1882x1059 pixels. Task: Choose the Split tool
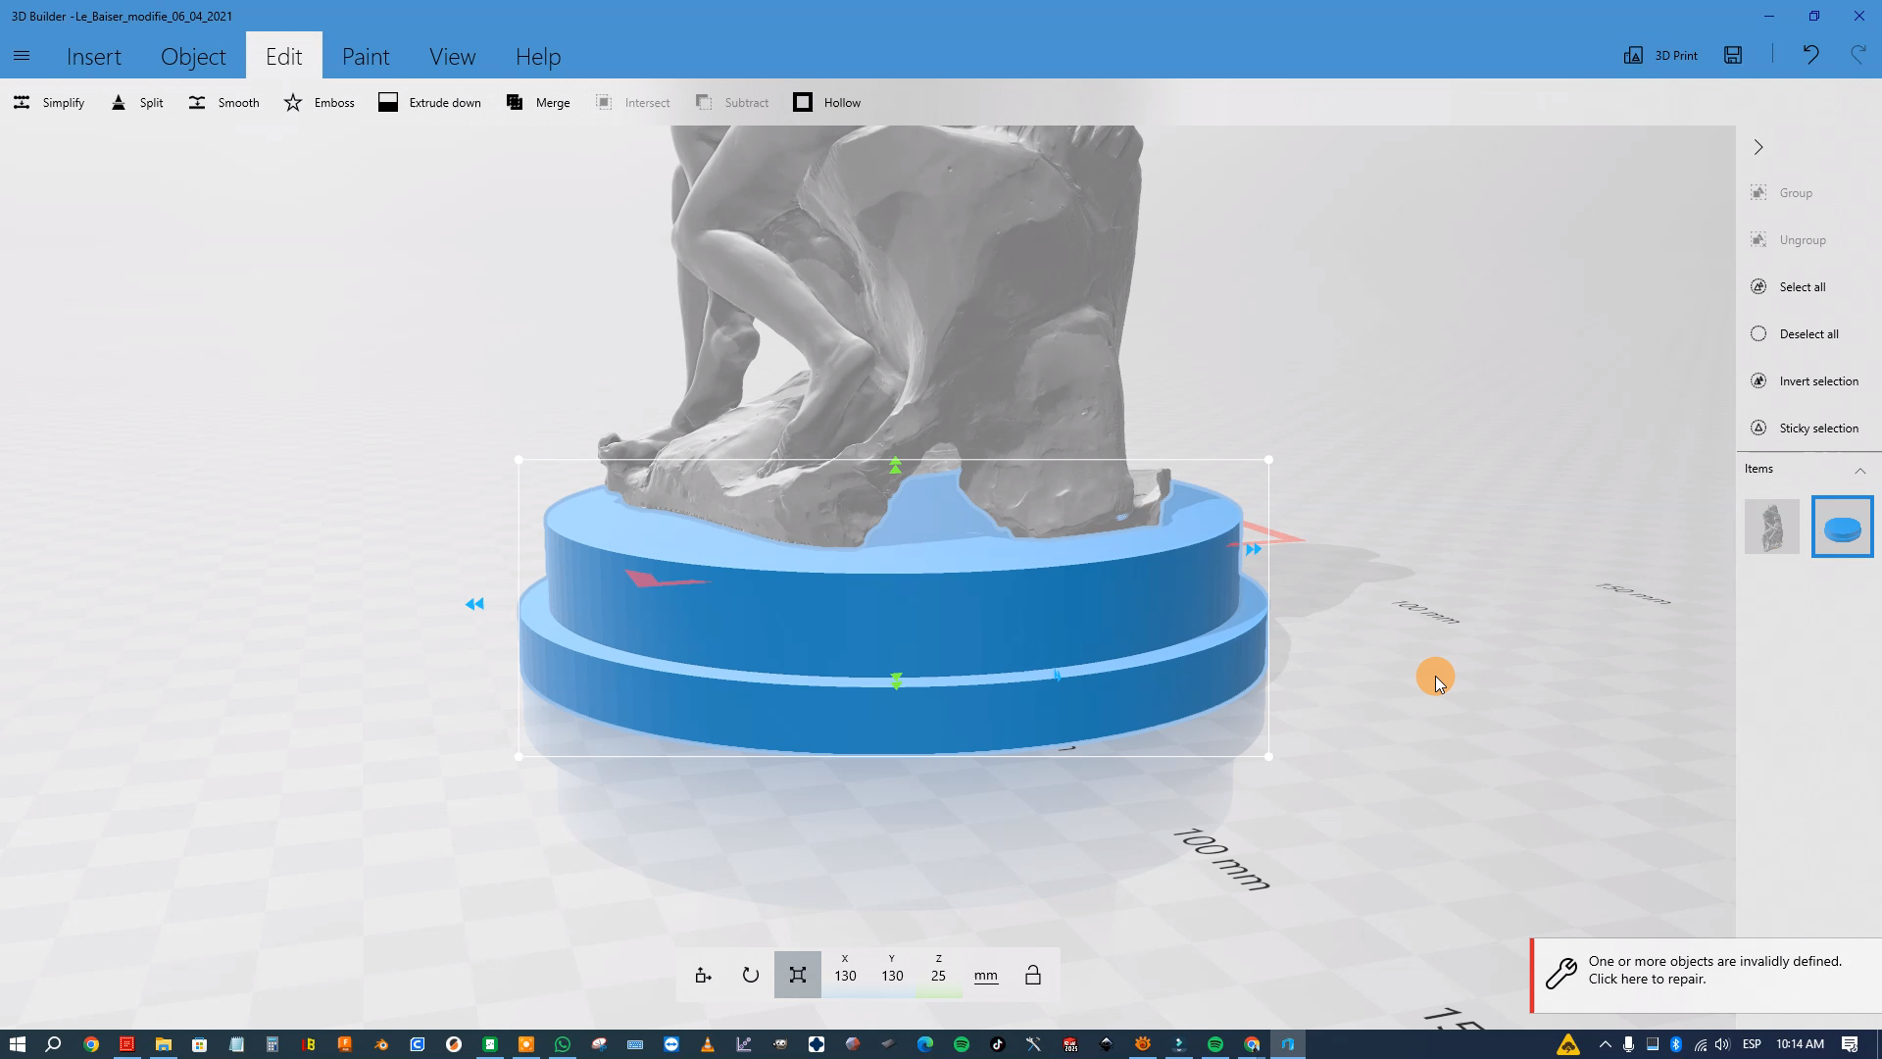click(x=137, y=102)
